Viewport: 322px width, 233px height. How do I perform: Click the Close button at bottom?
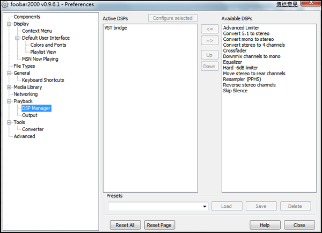[299, 225]
